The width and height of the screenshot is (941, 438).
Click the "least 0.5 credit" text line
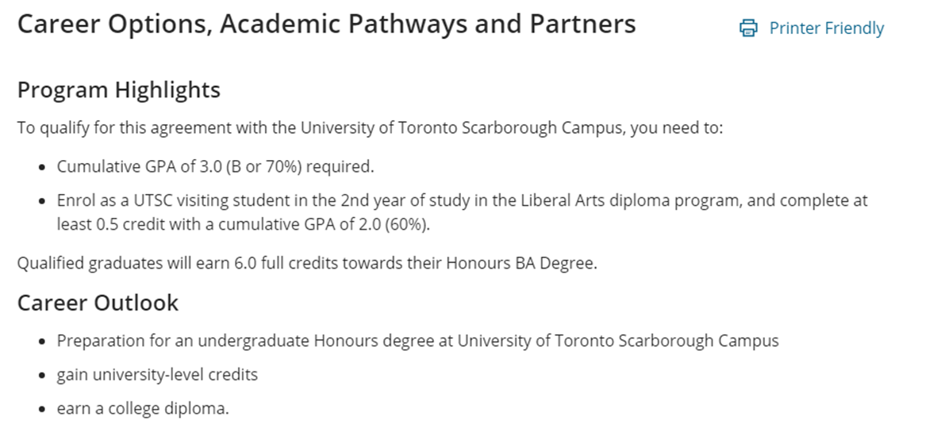[243, 224]
